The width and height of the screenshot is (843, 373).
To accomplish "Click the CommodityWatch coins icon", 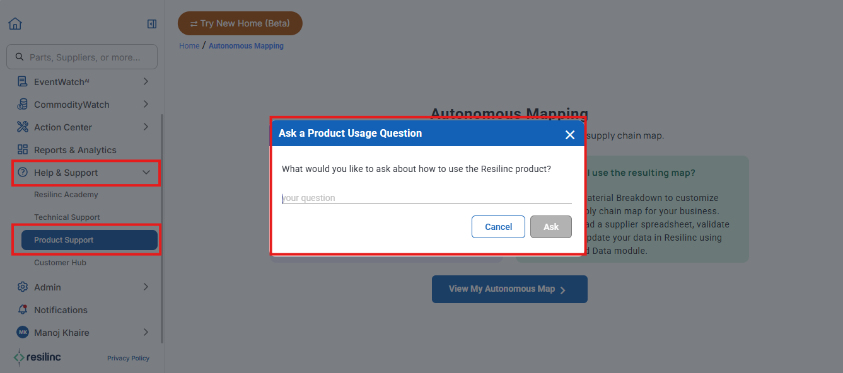I will [23, 105].
